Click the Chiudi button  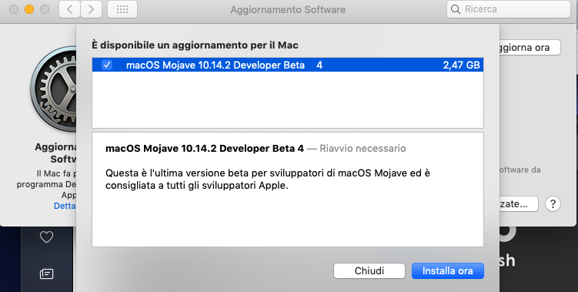(x=369, y=270)
